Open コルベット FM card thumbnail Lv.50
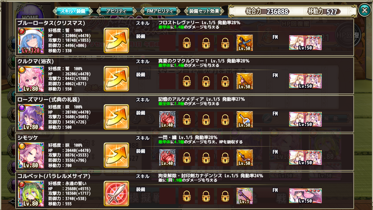 [x=305, y=196]
